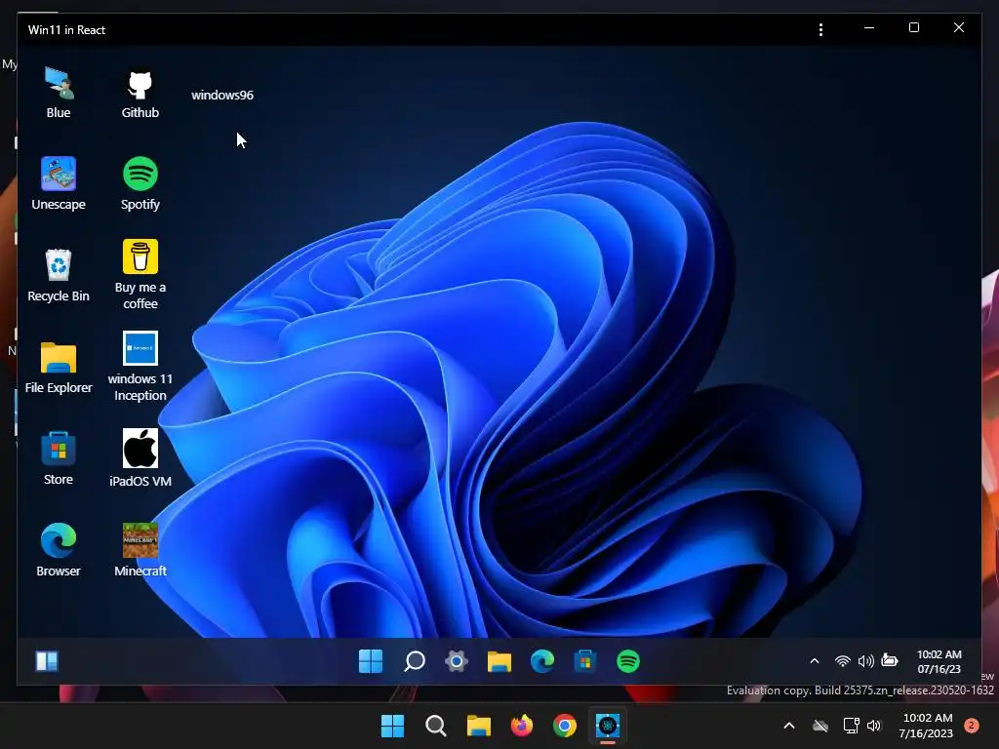Launch the Unescape desktop app

(59, 183)
